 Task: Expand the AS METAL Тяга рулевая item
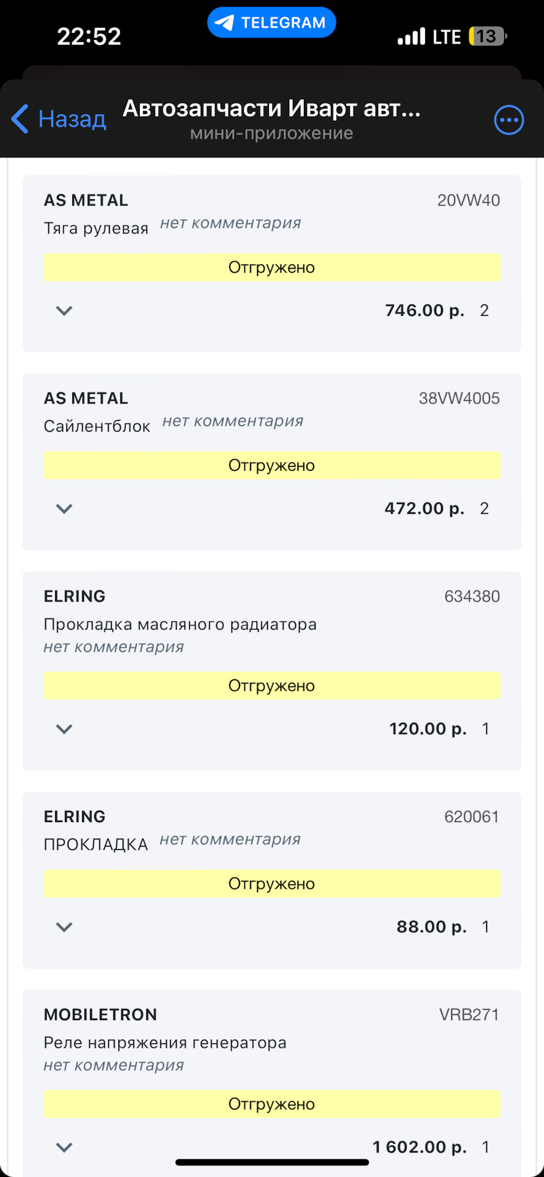[x=64, y=311]
